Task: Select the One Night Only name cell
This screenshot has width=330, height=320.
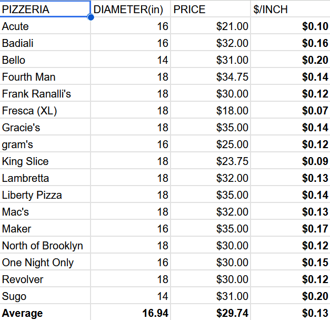Action: (45, 263)
